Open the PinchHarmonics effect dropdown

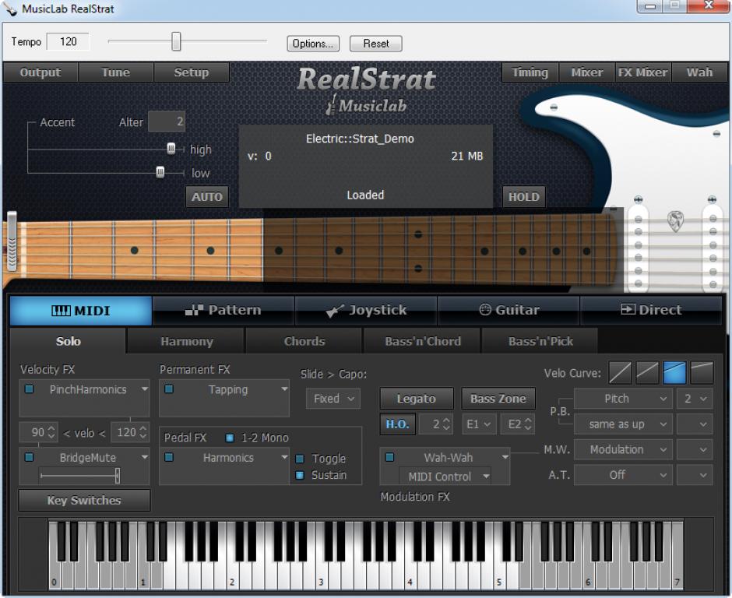tap(145, 389)
